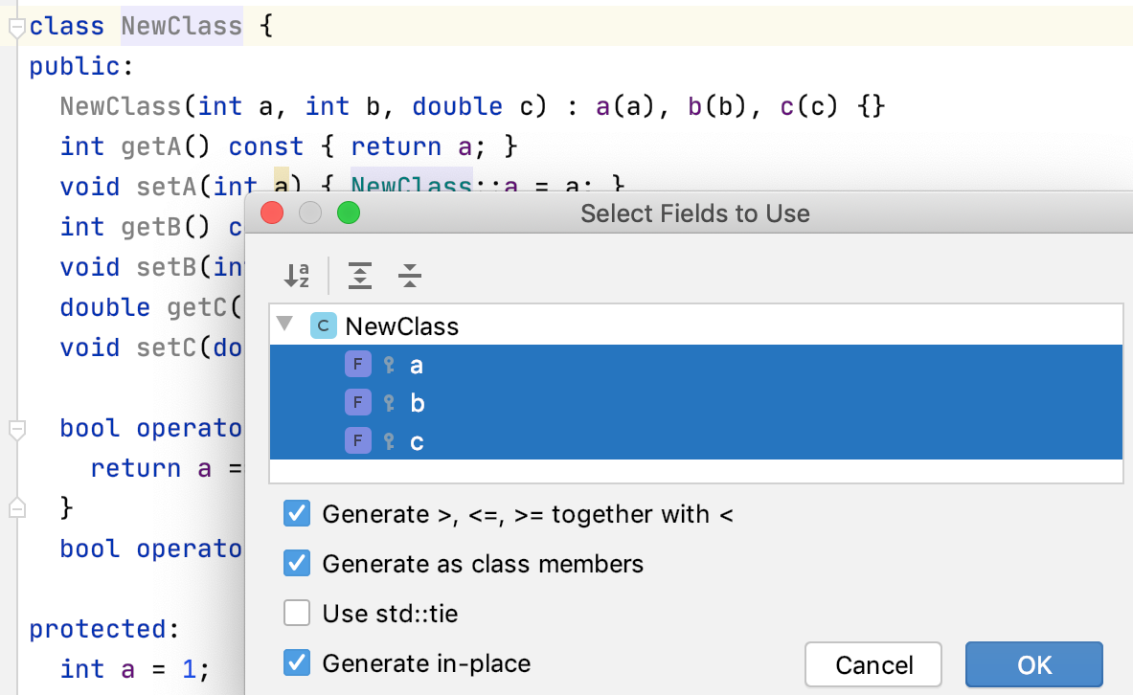The height and width of the screenshot is (695, 1133).
Task: Click the green zoom traffic light
Action: (349, 213)
